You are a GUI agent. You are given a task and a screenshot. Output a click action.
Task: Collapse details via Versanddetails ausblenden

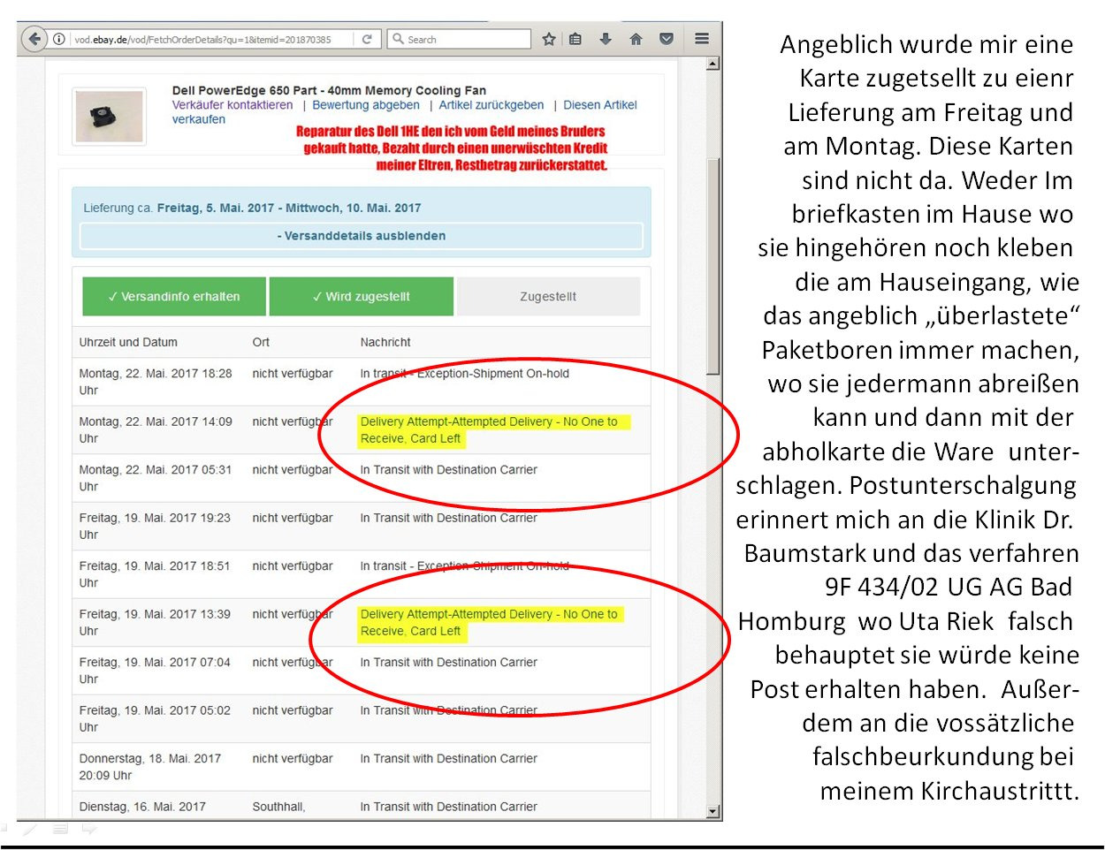(362, 236)
